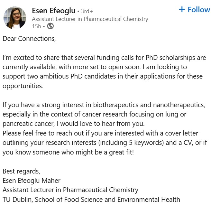Image resolution: width=211 pixels, height=206 pixels.
Task: Click the 15h post timestamp
Action: pyautogui.click(x=36, y=26)
